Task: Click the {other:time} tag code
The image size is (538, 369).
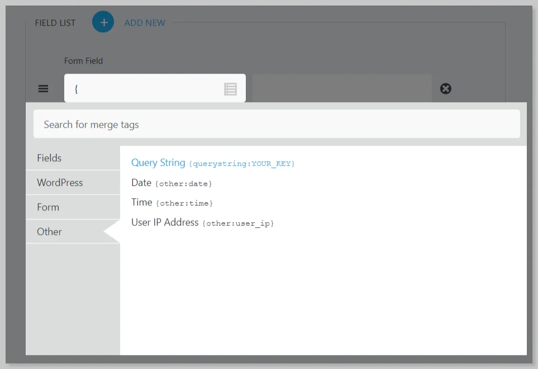Action: 184,204
